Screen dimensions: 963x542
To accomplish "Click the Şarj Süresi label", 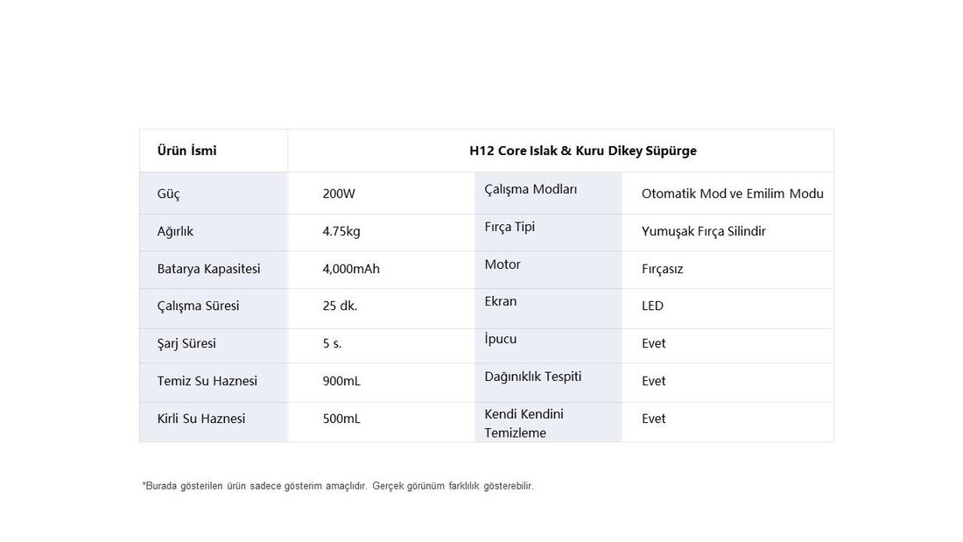I will click(186, 343).
